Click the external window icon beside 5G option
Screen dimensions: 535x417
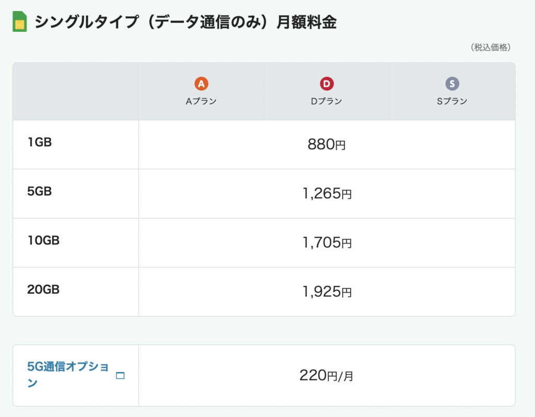coord(120,375)
